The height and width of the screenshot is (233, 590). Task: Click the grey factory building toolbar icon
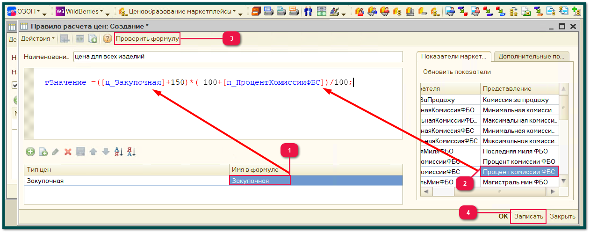(x=410, y=11)
